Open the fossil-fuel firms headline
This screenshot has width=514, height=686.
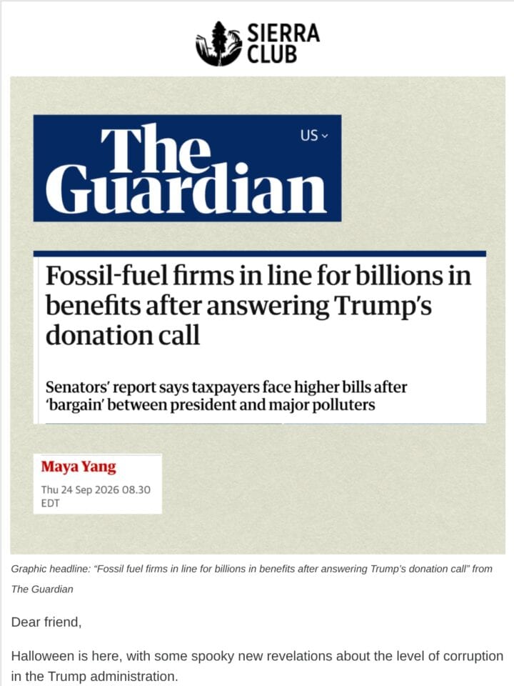(258, 305)
